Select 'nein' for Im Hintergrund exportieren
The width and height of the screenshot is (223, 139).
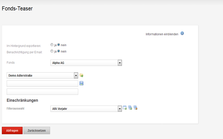pyautogui.click(x=59, y=45)
